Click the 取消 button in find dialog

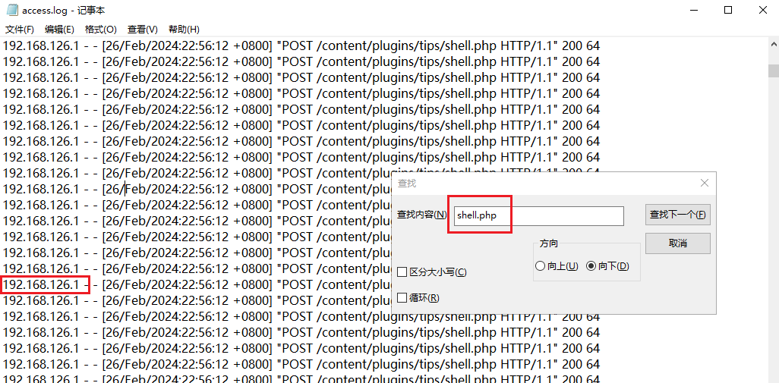click(677, 243)
